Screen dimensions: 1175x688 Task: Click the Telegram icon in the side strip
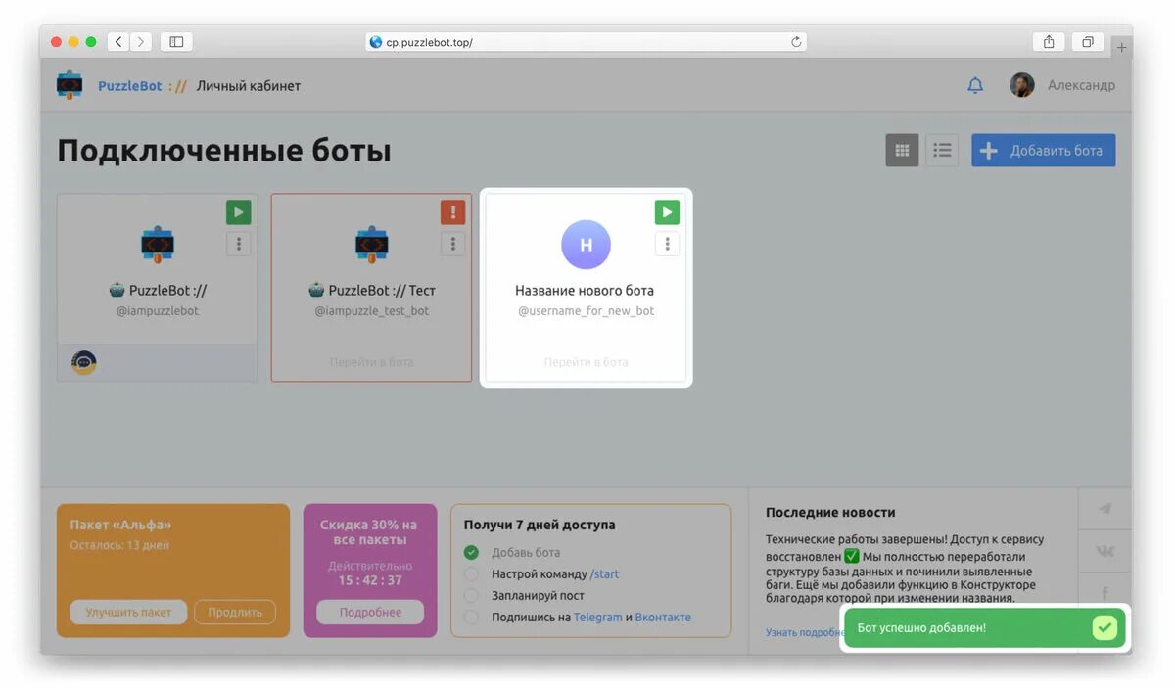pos(1105,509)
